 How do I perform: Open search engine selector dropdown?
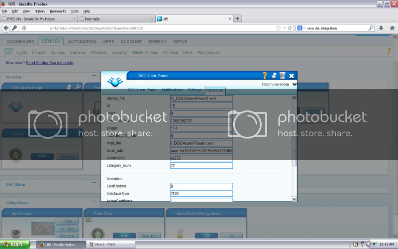301,28
